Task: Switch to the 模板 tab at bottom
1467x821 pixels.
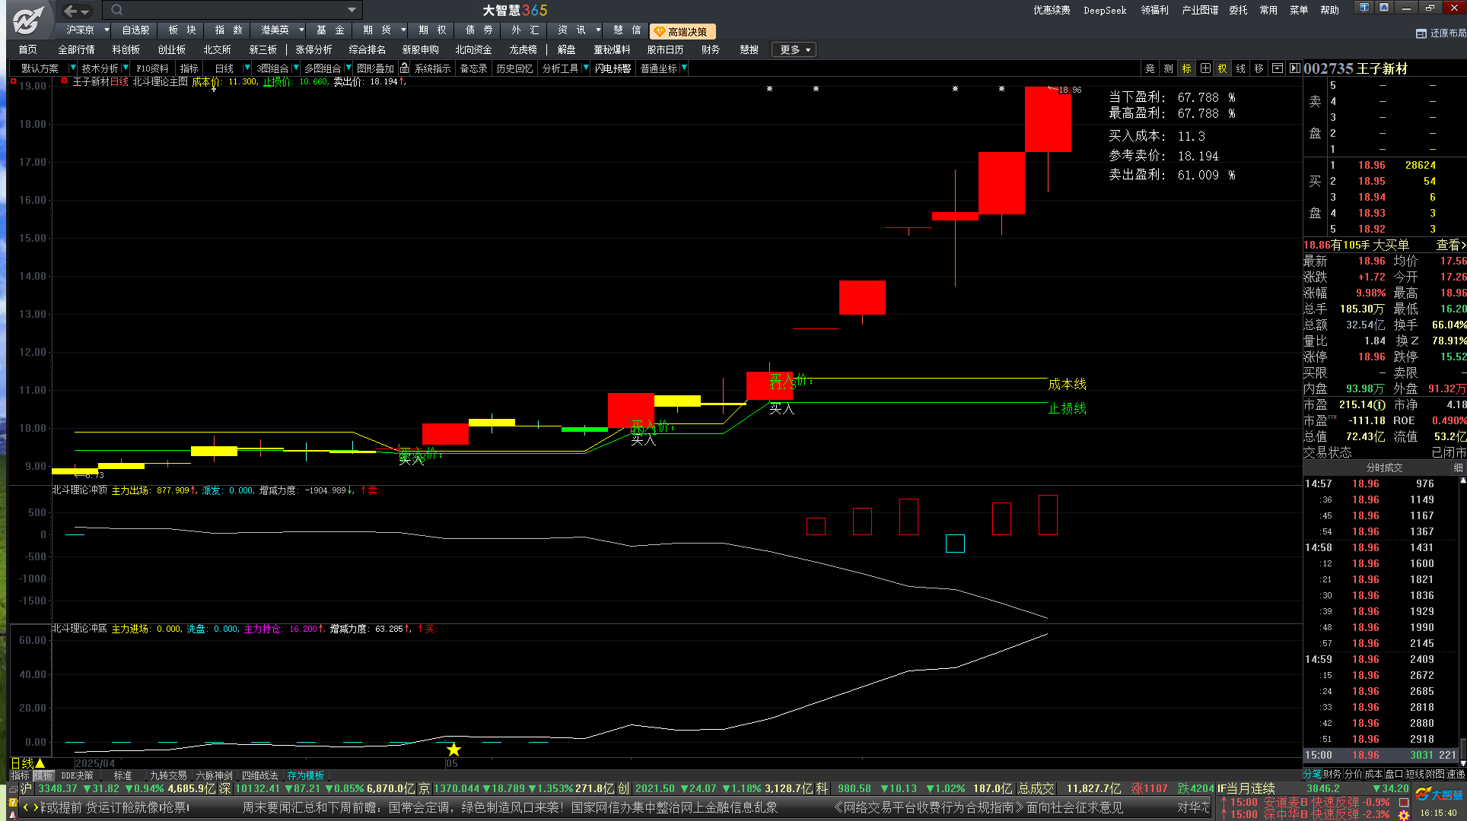Action: tap(43, 775)
